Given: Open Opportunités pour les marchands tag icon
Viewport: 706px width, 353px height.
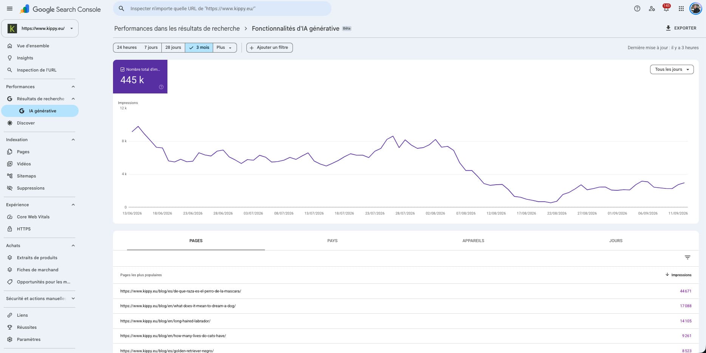Looking at the screenshot, I should point(10,282).
